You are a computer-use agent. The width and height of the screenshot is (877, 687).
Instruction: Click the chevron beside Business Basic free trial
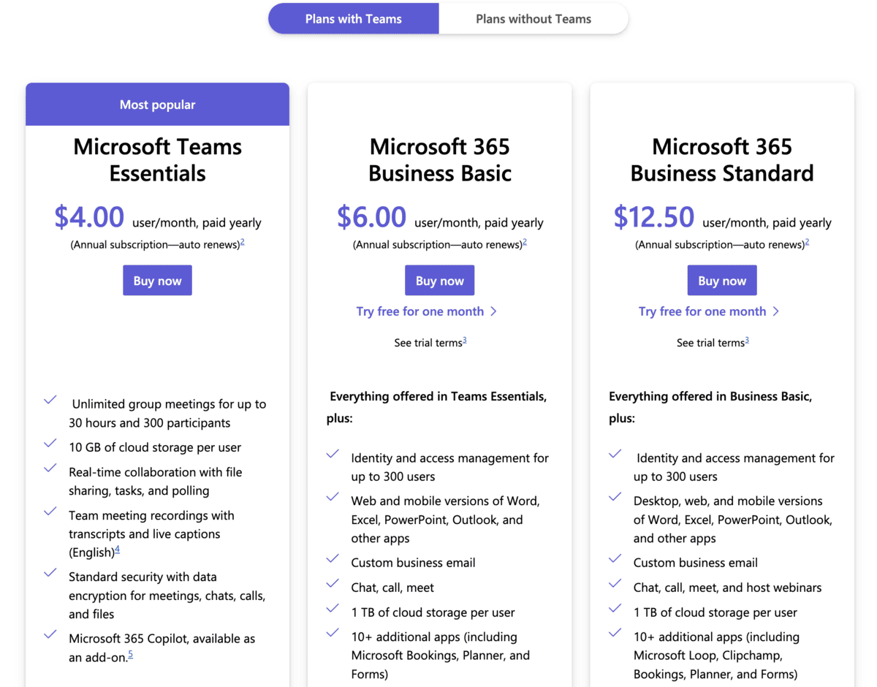click(x=494, y=311)
